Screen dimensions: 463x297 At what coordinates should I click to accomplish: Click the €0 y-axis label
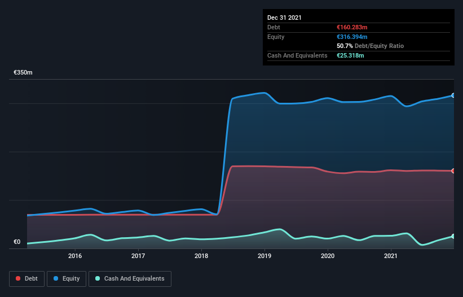(x=17, y=242)
